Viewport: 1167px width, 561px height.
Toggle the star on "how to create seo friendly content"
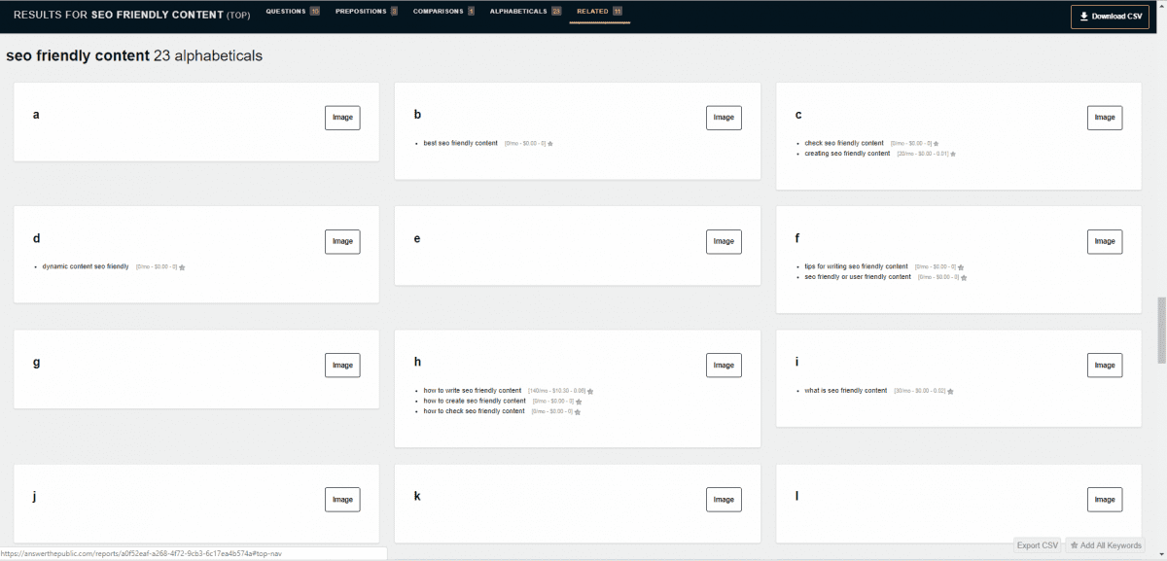pos(580,401)
